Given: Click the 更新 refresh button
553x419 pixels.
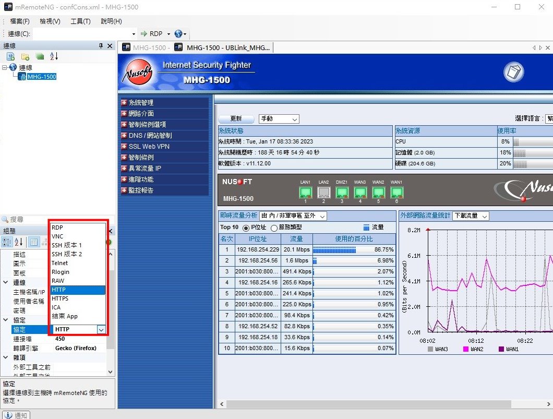Looking at the screenshot, I should pyautogui.click(x=236, y=119).
